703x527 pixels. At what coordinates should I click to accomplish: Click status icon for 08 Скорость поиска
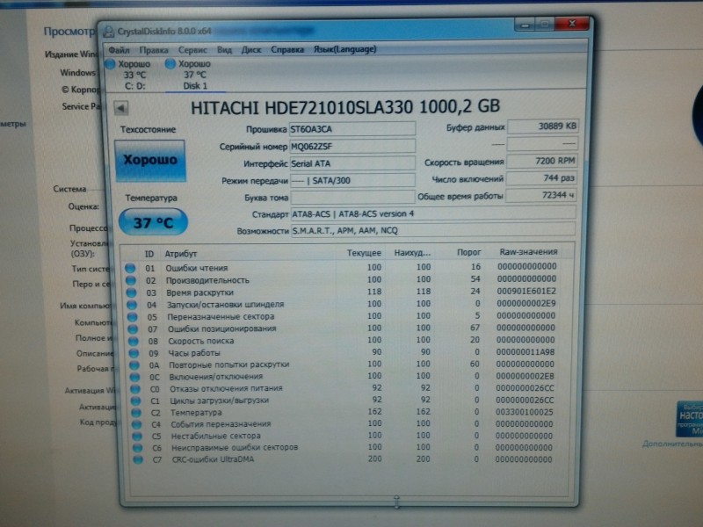(134, 341)
